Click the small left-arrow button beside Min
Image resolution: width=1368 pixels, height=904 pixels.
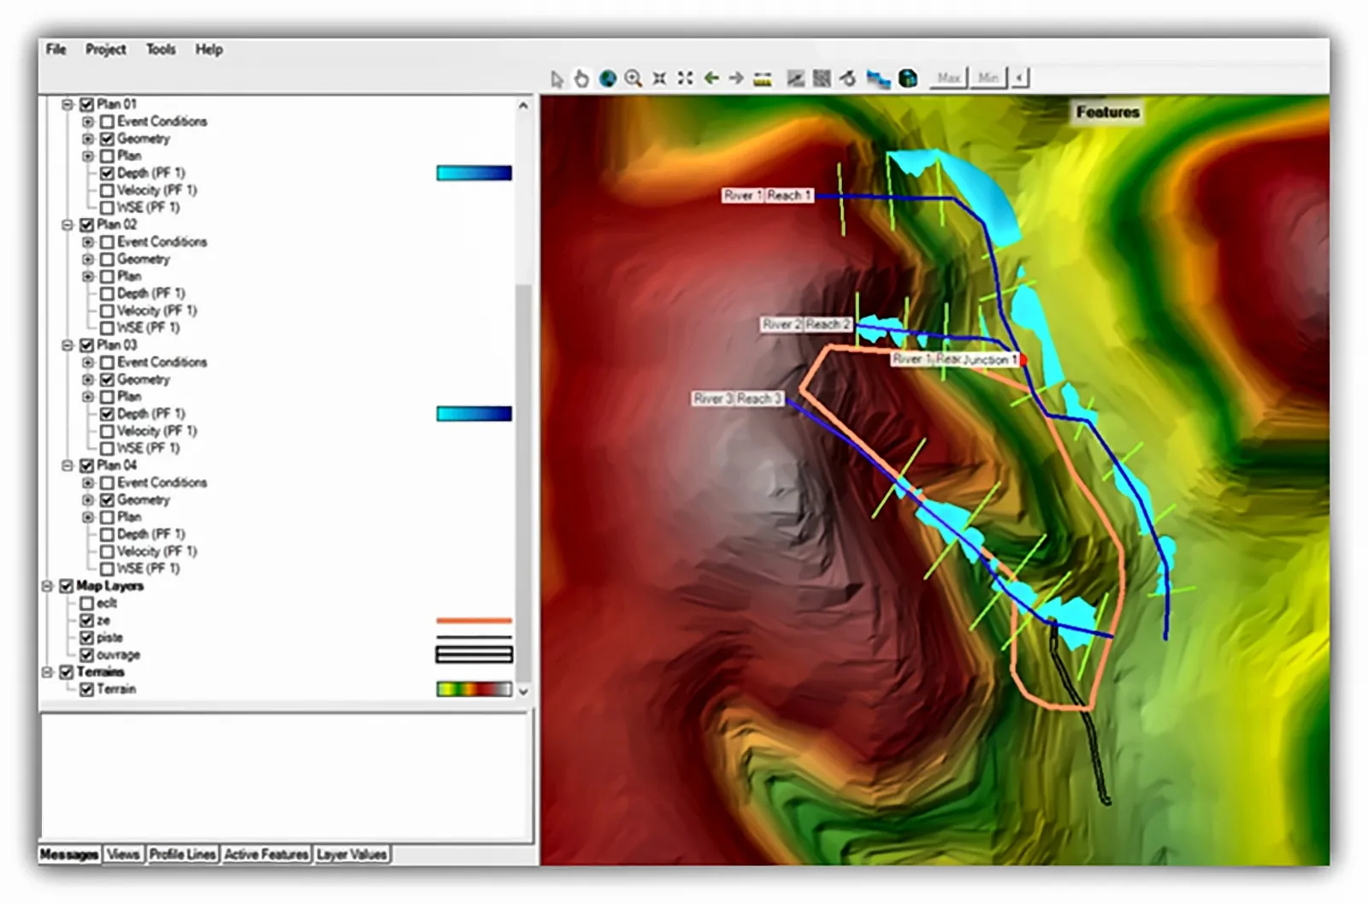1020,78
